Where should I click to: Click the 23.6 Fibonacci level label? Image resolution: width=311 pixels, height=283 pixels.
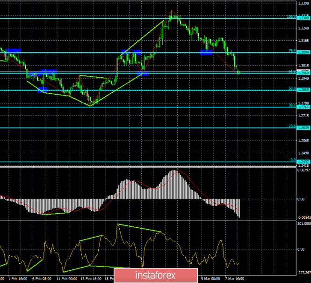pyautogui.click(x=292, y=126)
